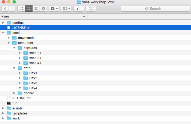Open the Action gear dropdown menu
191x124 pixels.
[x=54, y=8]
